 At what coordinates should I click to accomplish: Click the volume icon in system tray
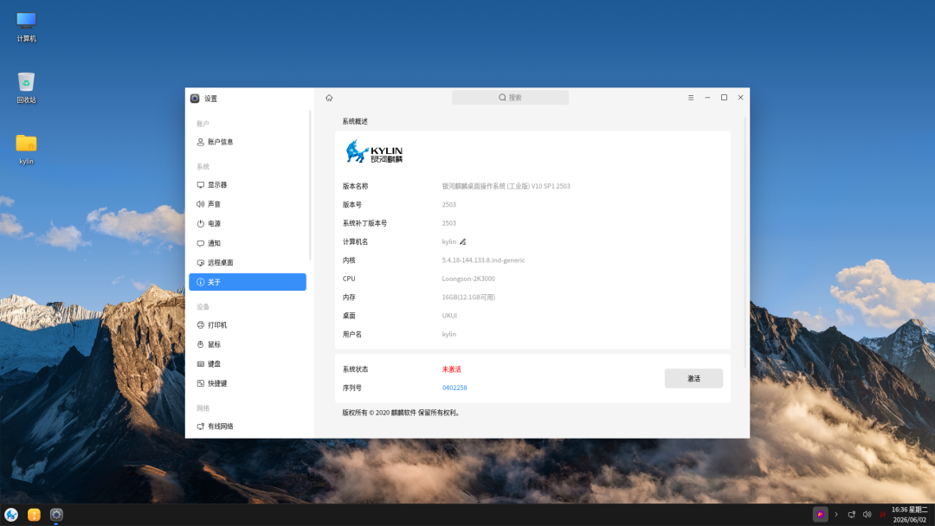(867, 515)
